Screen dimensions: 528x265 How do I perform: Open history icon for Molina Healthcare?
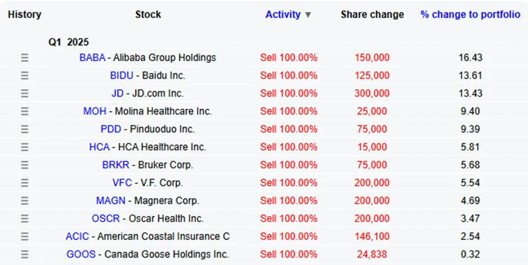24,112
